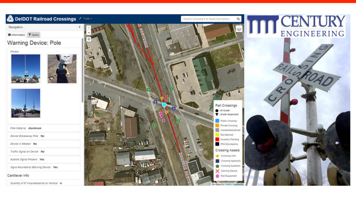This screenshot has height=200, width=356.
Task: Click the 'Audible Signal Present' row
Action: 44,159
